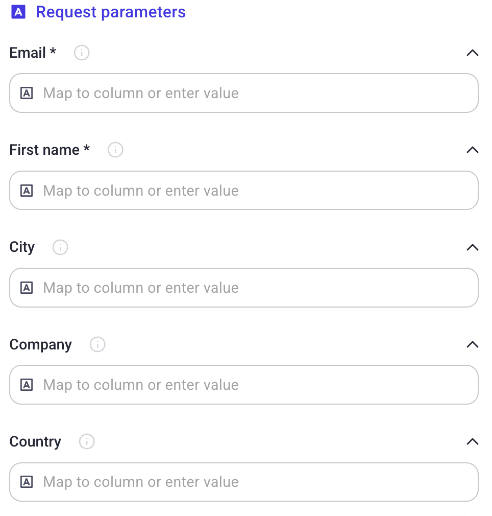The image size is (492, 516).
Task: Collapse the First name parameter section
Action: click(473, 150)
